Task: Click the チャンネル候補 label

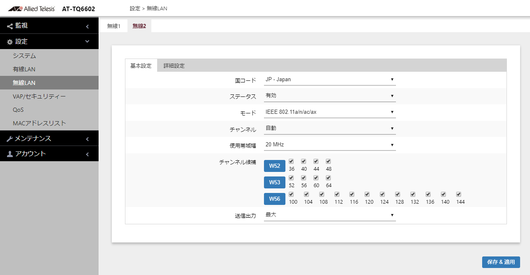Action: click(x=238, y=162)
